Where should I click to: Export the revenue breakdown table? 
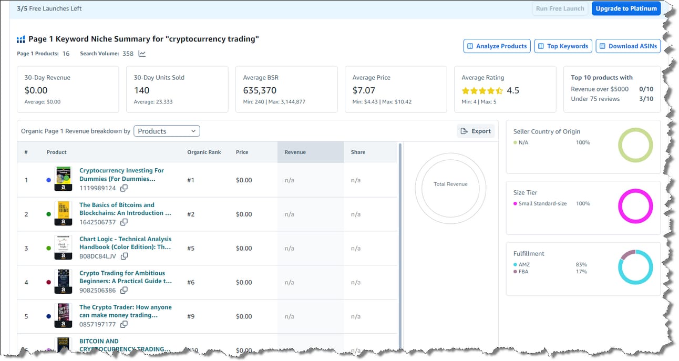[x=476, y=131]
